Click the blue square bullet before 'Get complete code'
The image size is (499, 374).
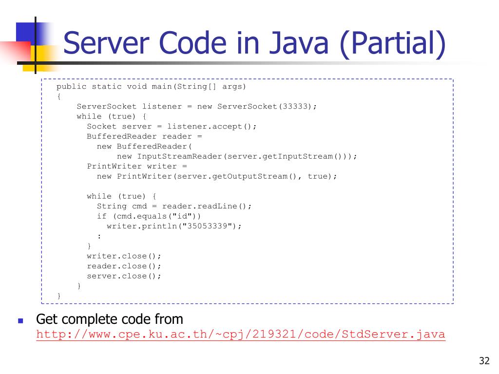20,320
